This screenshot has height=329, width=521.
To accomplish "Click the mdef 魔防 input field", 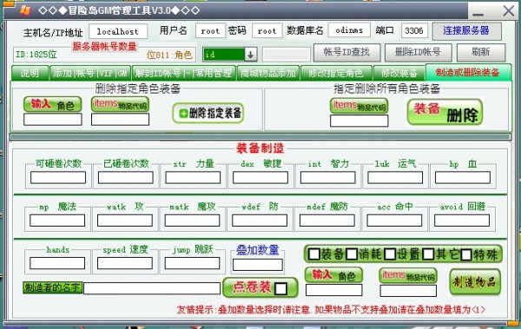I will [327, 220].
